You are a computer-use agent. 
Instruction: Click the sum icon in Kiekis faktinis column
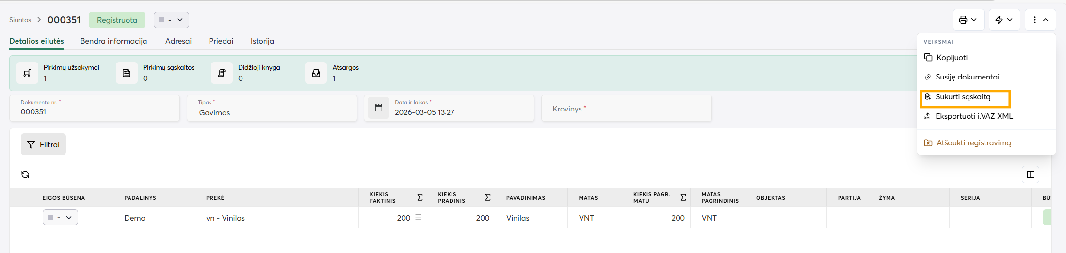pos(420,197)
